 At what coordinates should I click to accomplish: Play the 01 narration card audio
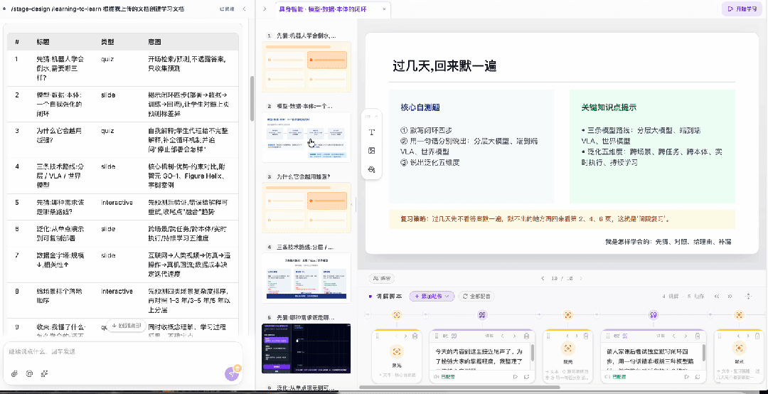pos(516,376)
